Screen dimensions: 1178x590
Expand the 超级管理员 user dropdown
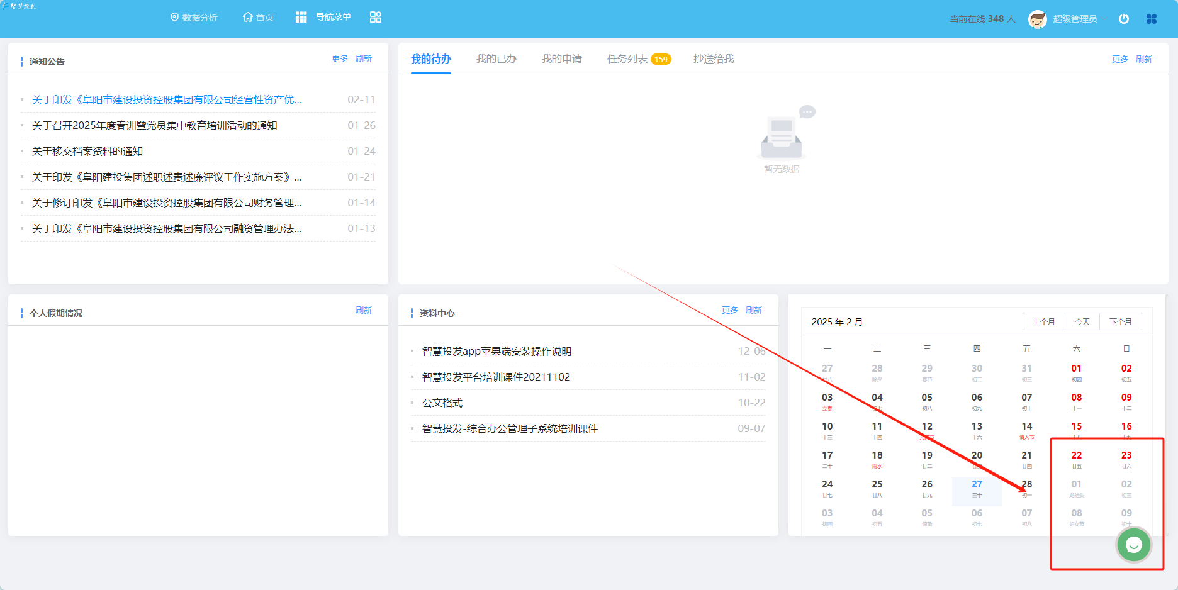point(1075,19)
